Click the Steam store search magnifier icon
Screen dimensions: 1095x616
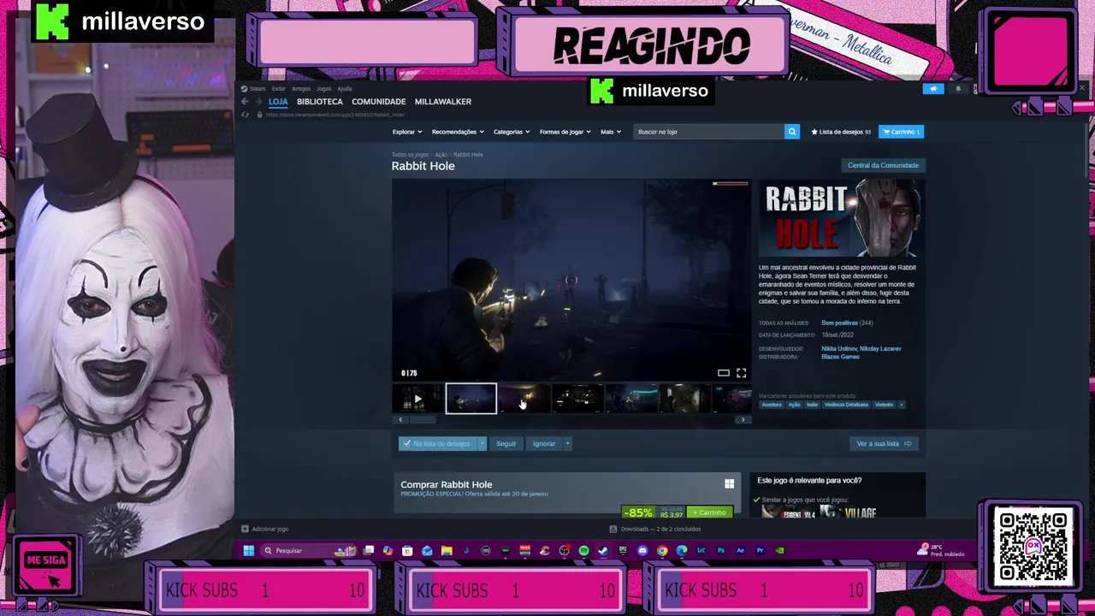pos(792,132)
